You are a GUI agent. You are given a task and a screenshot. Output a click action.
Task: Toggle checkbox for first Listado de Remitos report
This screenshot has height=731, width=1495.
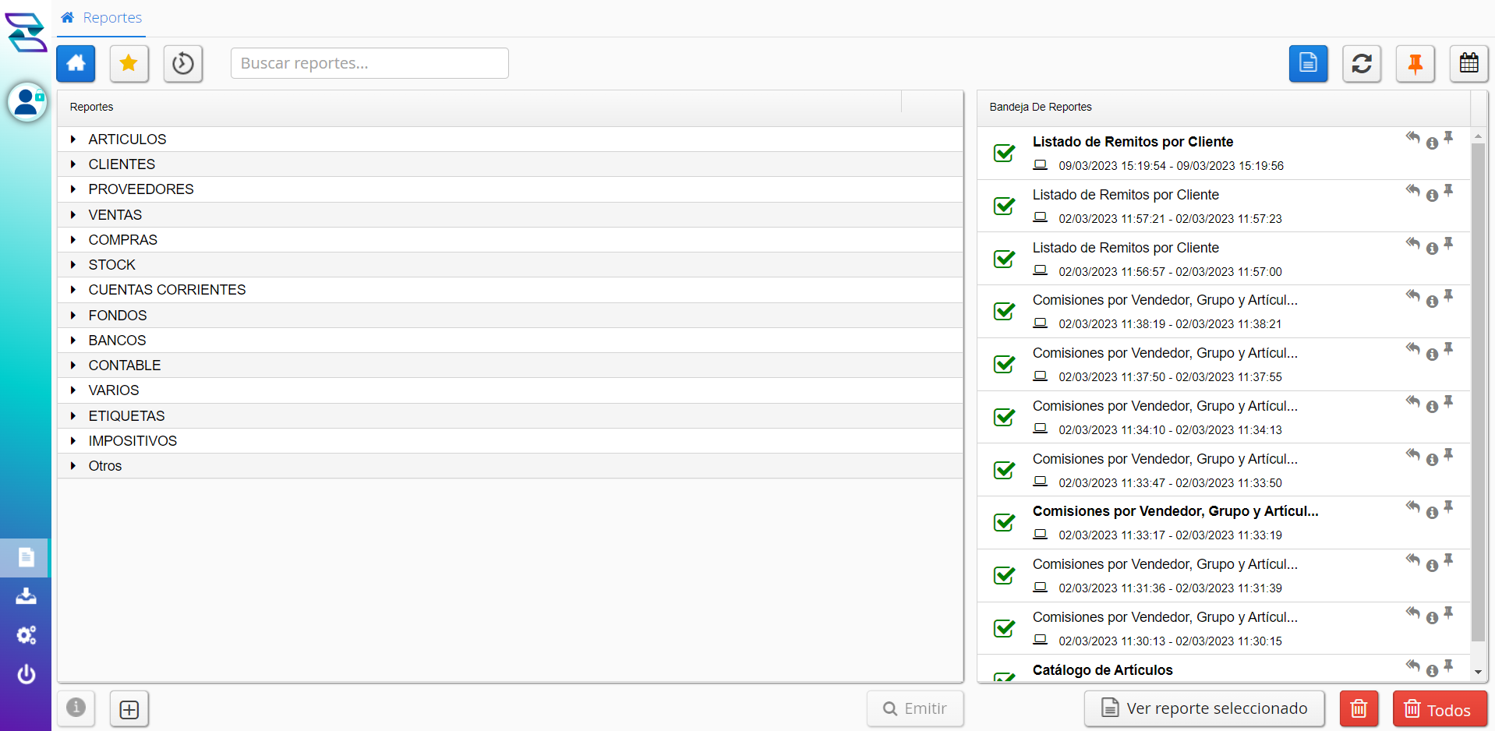(x=1005, y=153)
